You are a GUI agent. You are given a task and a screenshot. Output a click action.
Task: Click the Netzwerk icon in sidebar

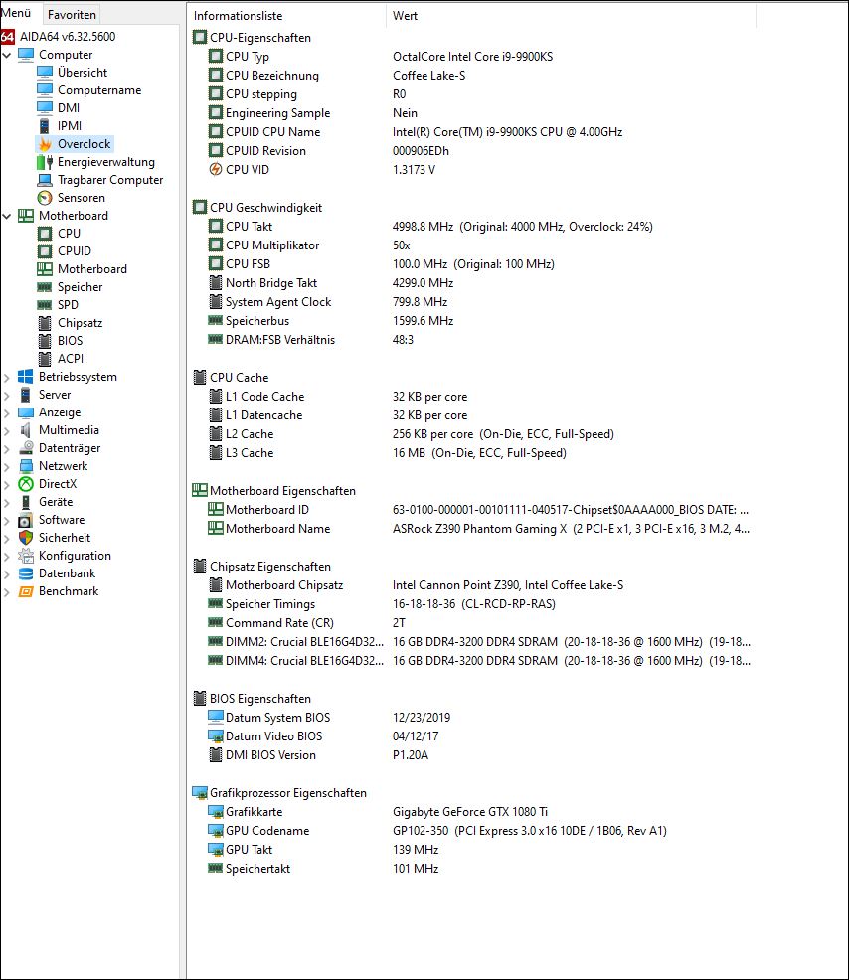pos(26,466)
